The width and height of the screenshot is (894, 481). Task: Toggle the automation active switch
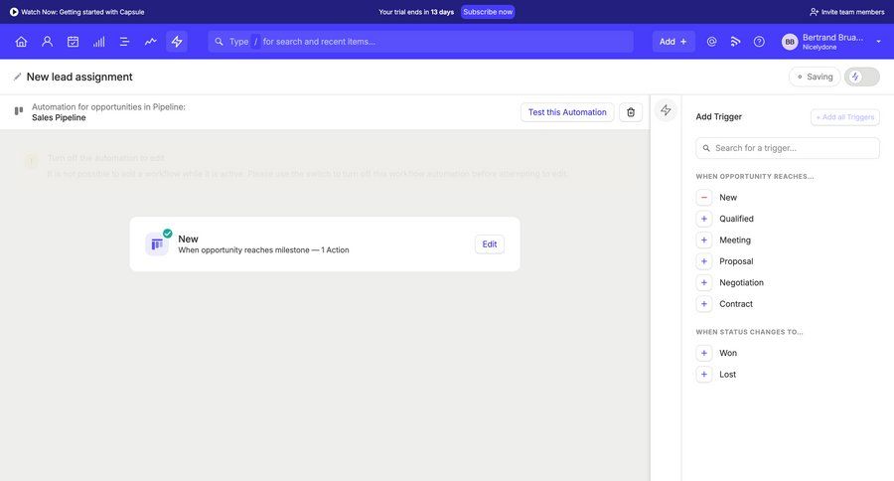click(x=861, y=77)
